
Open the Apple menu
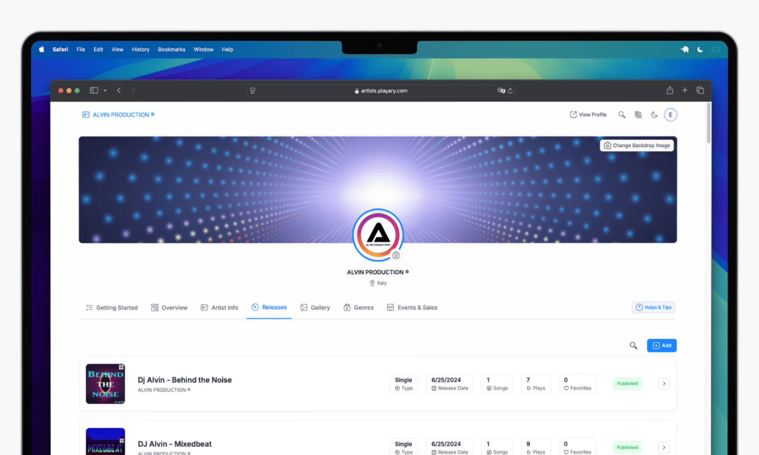pyautogui.click(x=42, y=49)
